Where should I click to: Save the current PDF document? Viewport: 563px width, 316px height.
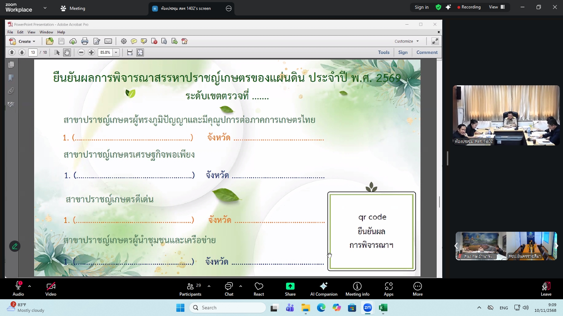pos(62,41)
